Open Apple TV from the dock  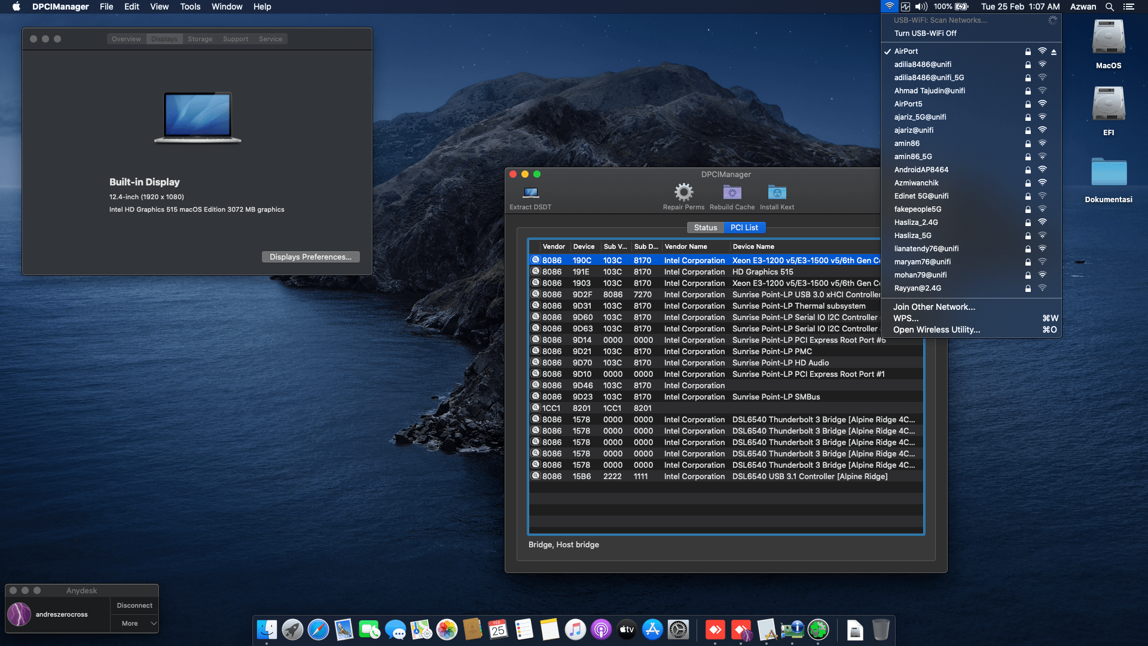tap(627, 630)
